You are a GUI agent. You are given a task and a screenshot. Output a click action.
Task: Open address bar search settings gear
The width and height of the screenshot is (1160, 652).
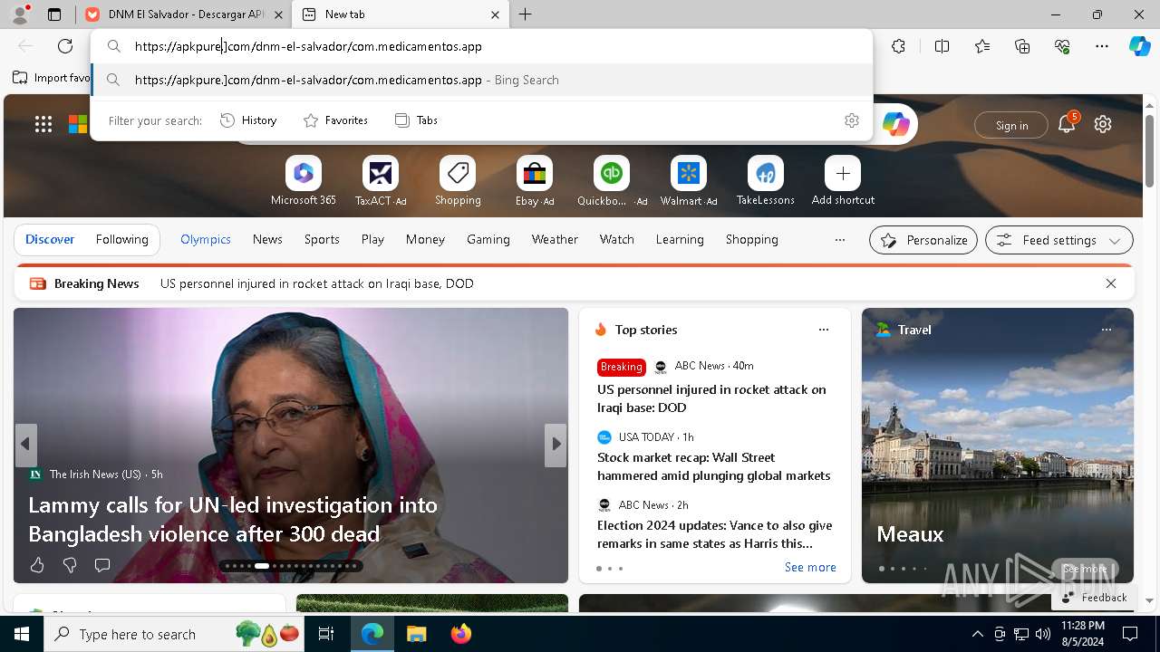[x=851, y=120]
